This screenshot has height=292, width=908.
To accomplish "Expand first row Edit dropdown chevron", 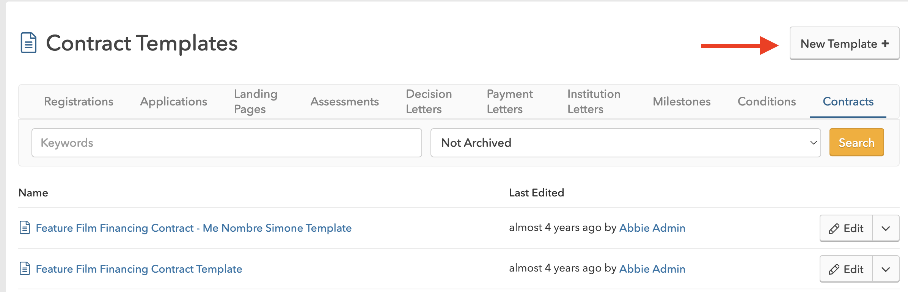I will [x=886, y=229].
